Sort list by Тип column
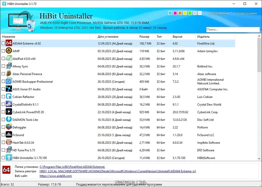 [163, 37]
